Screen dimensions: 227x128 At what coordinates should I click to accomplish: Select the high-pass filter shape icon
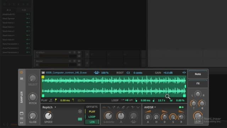[x=128, y=107]
